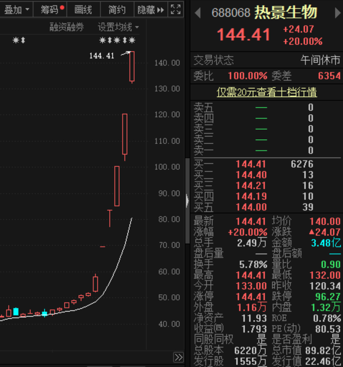Click the 筹码 chip distribution tab
Viewport: 343px width, 367px height.
tap(50, 10)
